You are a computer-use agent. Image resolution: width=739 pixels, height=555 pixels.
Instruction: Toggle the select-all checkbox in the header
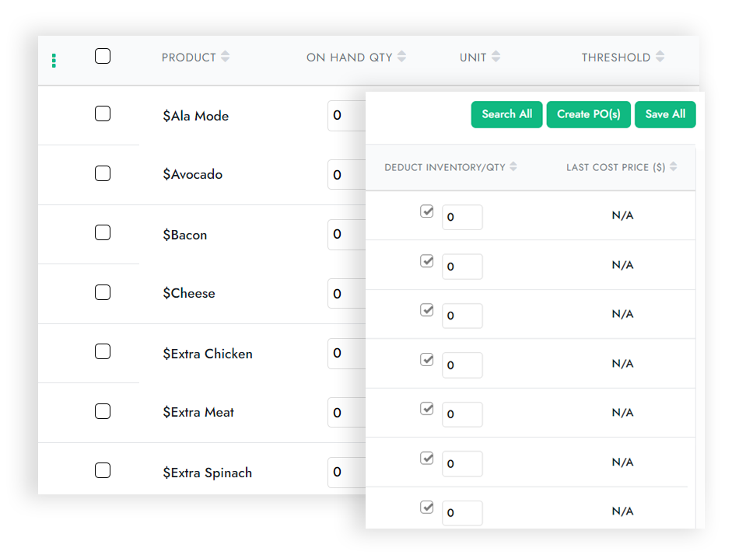tap(103, 56)
